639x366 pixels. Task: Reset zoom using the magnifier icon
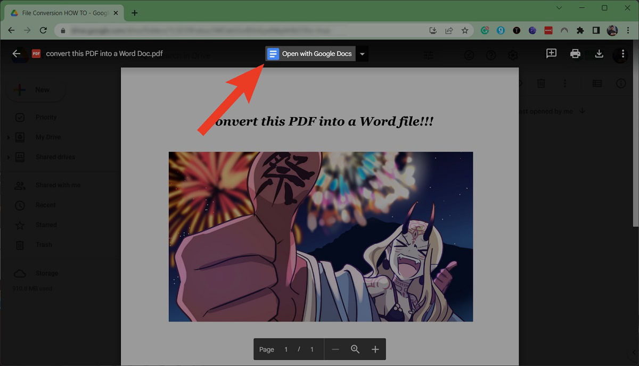[x=355, y=350]
